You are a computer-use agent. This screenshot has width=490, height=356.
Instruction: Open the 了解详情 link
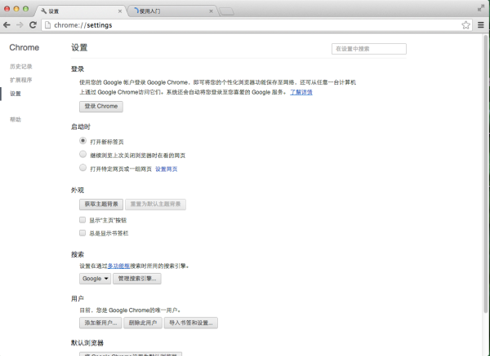point(301,92)
